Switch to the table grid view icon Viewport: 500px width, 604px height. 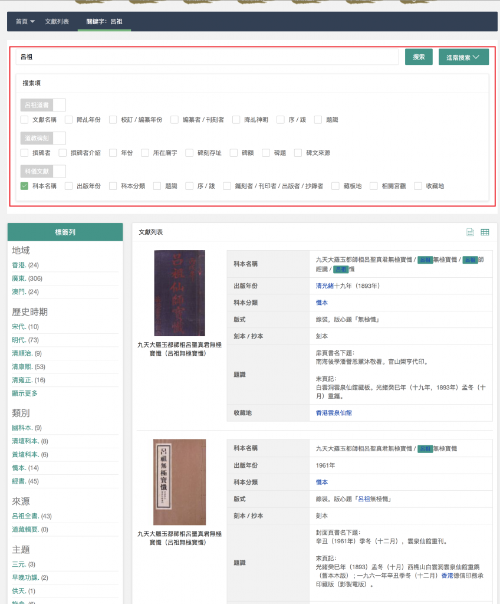coord(485,232)
